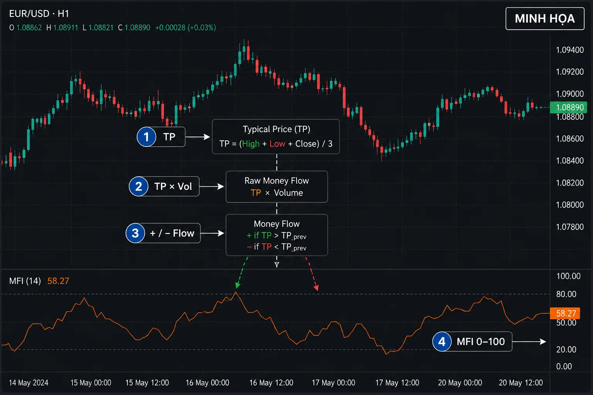Select the open value O 1.08862
The image size is (593, 395).
pyautogui.click(x=25, y=28)
